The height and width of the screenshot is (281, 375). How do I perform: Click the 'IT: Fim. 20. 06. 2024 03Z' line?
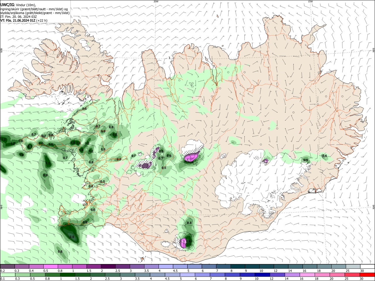pos(18,17)
